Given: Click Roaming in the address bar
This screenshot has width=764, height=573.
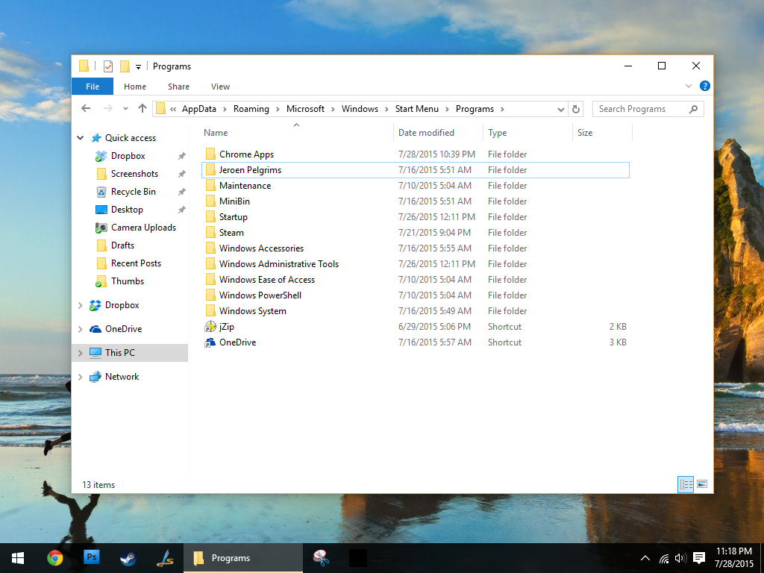Looking at the screenshot, I should point(251,109).
